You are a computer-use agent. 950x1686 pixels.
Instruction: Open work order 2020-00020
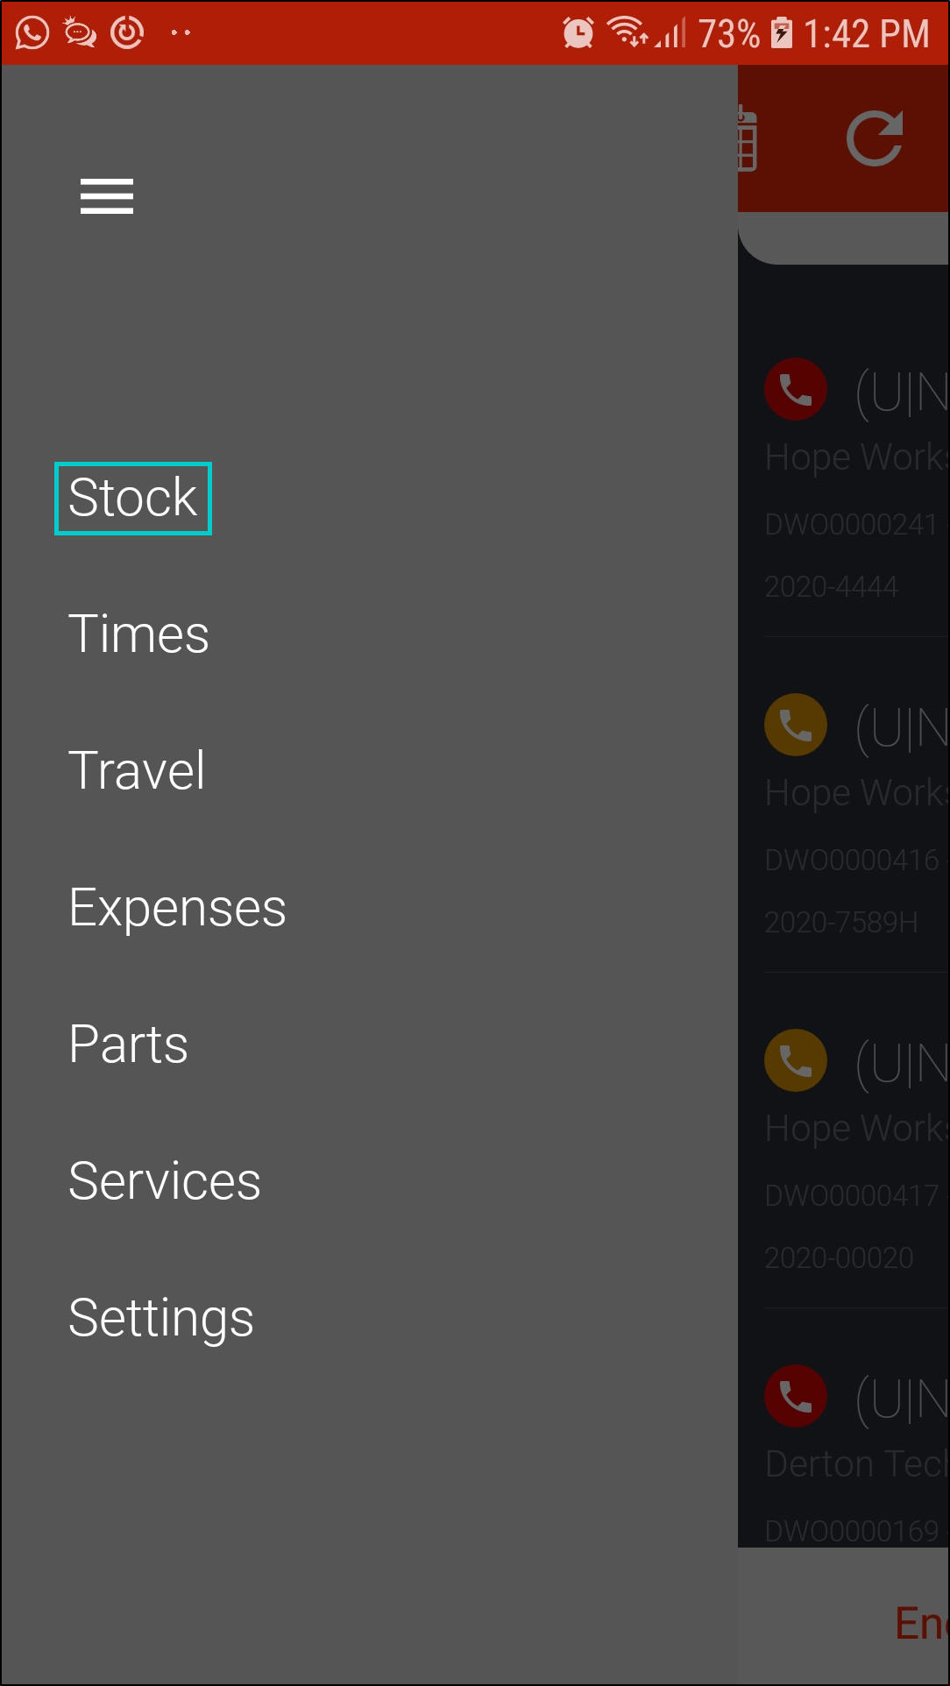839,1257
